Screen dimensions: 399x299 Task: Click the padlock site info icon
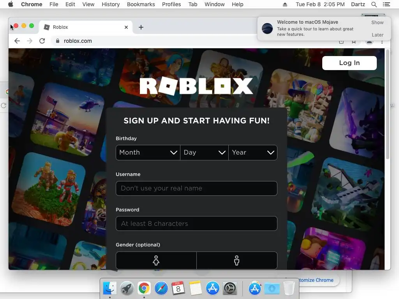(x=58, y=41)
